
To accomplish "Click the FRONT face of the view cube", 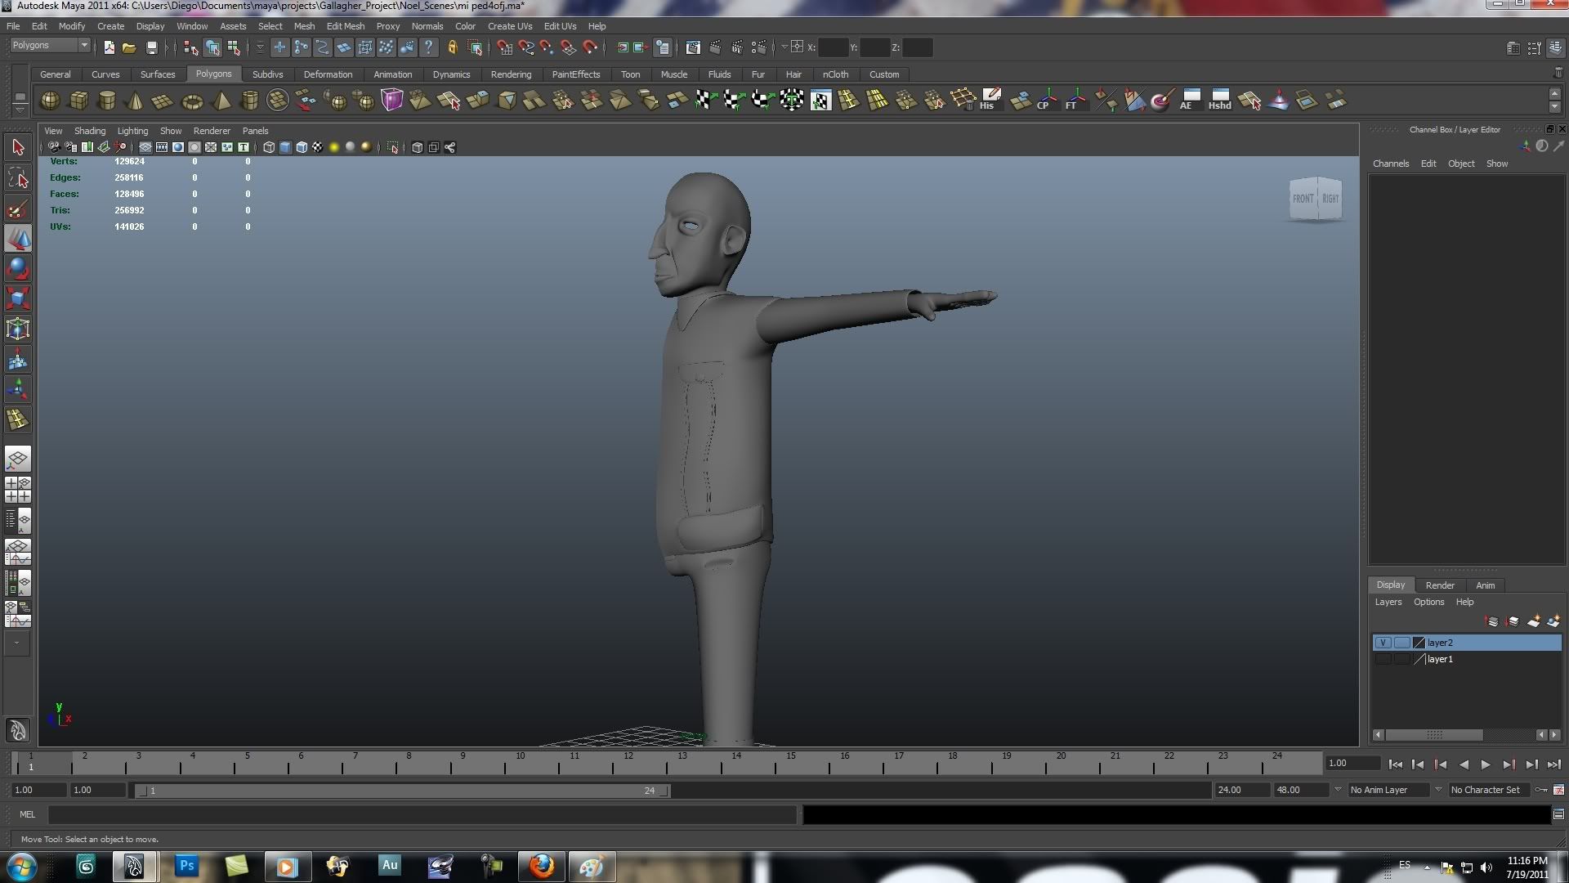I will 1303,199.
